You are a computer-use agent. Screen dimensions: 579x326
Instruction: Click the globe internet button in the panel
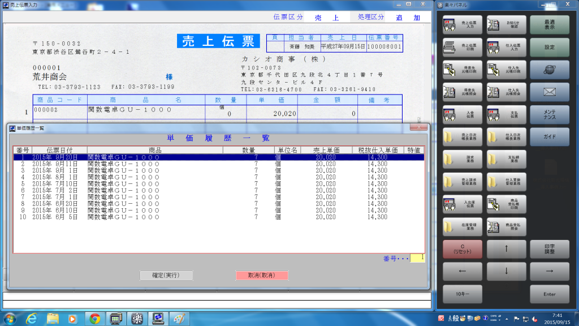point(550,70)
